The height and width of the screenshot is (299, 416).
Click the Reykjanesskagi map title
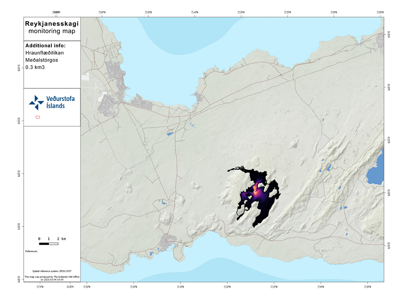52,24
